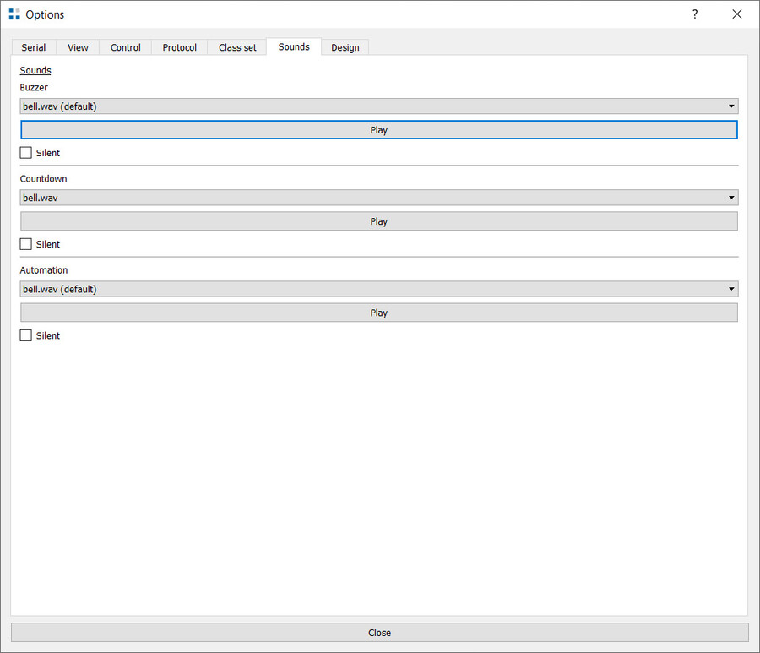
Task: Enable Silent for Buzzer sound
Action: pyautogui.click(x=26, y=153)
